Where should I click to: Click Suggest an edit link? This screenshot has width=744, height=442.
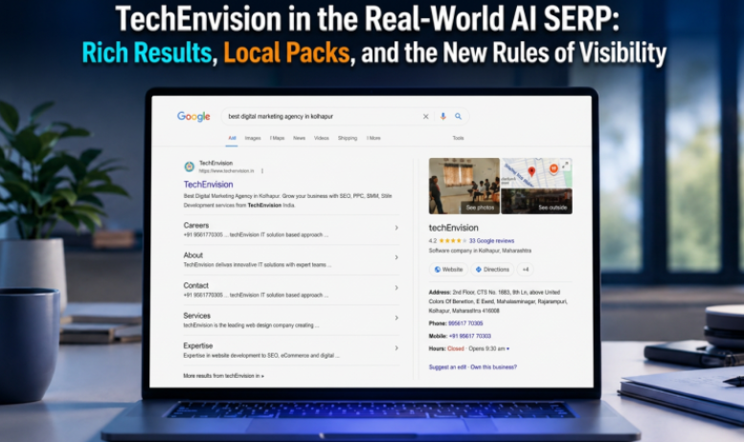coord(447,367)
